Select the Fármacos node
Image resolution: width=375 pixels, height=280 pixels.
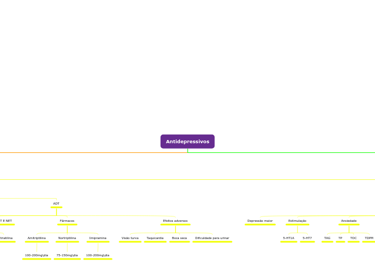67,221
